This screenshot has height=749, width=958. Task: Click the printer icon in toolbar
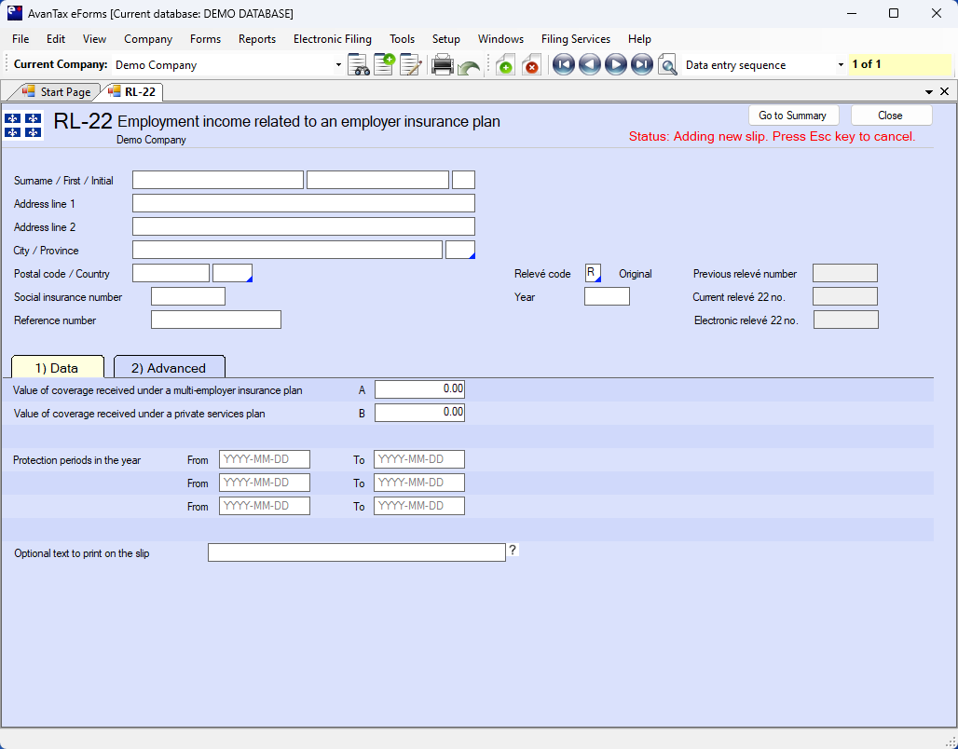pos(443,65)
